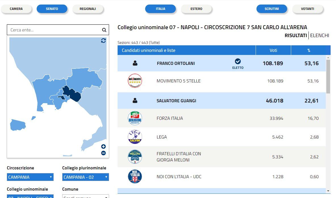Click the Noi con l'Italia logo

(135, 177)
